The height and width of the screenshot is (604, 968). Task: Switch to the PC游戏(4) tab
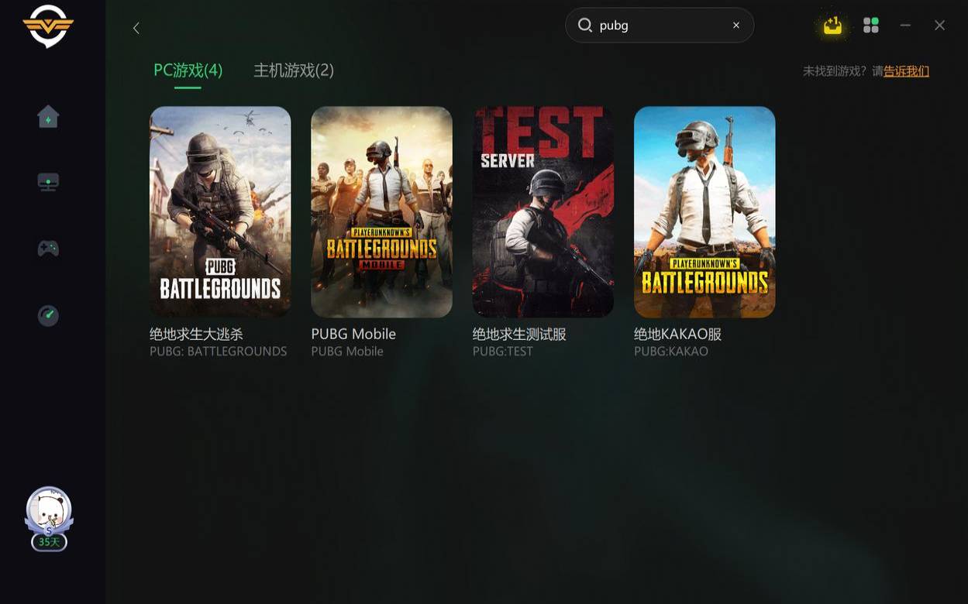click(188, 70)
